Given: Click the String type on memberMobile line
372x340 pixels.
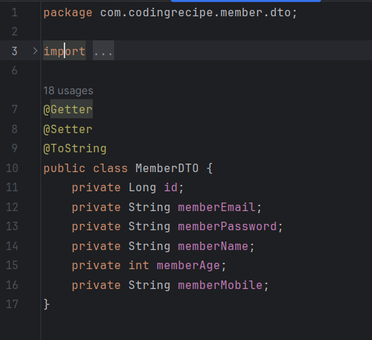Looking at the screenshot, I should [x=150, y=285].
